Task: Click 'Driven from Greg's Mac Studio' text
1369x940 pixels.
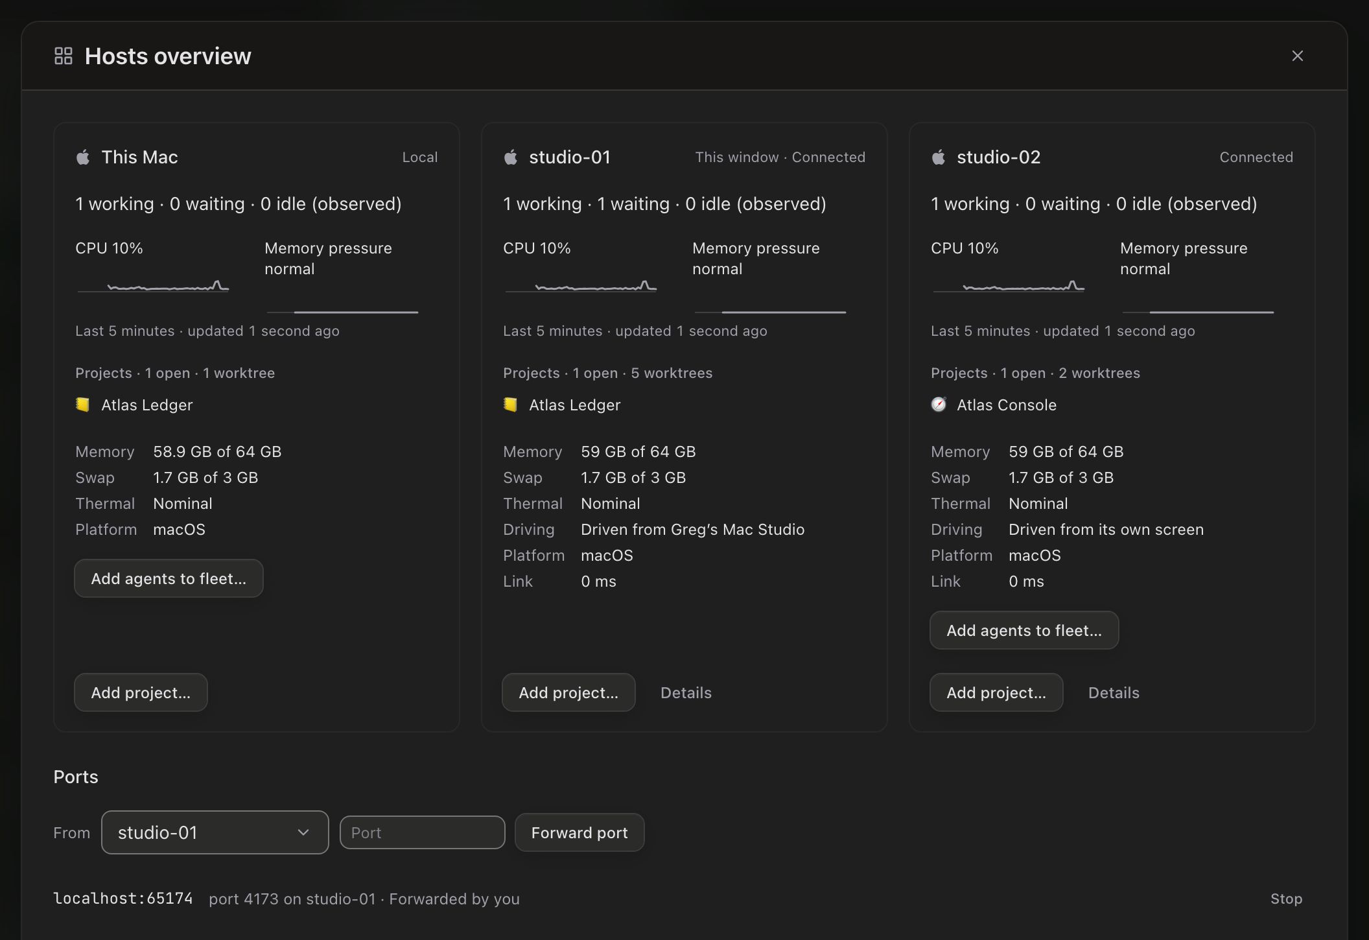Action: [x=692, y=529]
